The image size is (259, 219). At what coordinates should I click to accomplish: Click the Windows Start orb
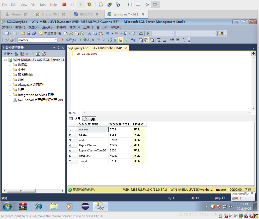coord(7,206)
